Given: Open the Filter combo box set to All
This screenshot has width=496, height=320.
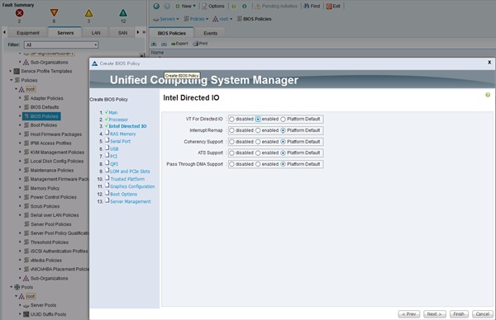Looking at the screenshot, I should pyautogui.click(x=61, y=45).
